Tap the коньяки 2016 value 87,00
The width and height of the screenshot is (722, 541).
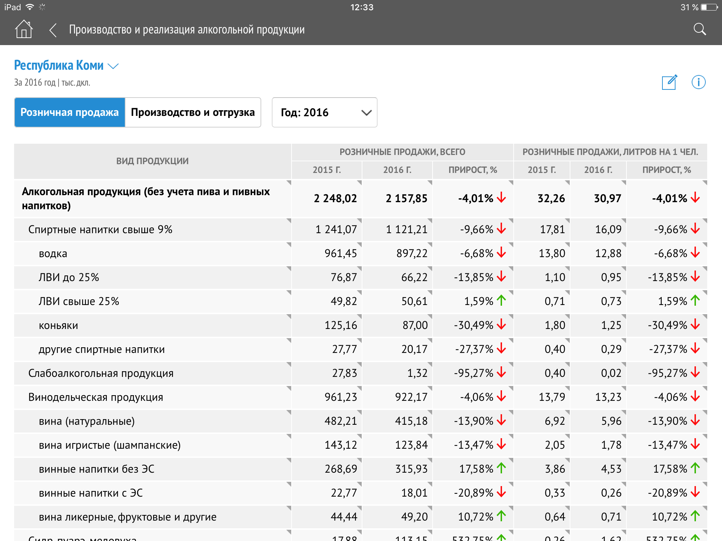[415, 325]
